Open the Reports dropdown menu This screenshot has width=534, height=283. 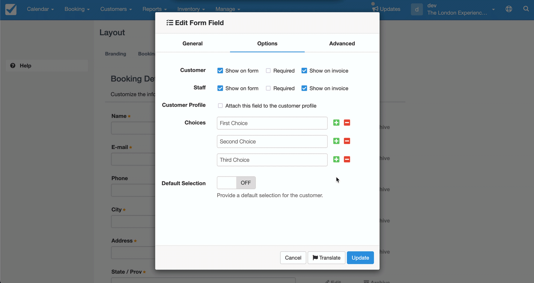click(x=155, y=9)
